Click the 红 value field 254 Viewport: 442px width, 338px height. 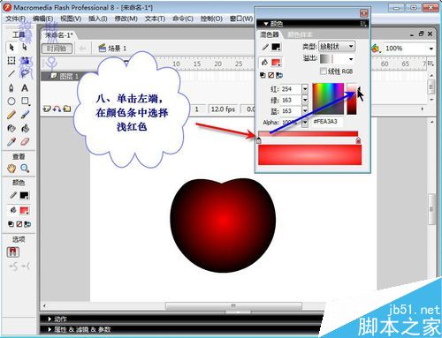tap(291, 89)
